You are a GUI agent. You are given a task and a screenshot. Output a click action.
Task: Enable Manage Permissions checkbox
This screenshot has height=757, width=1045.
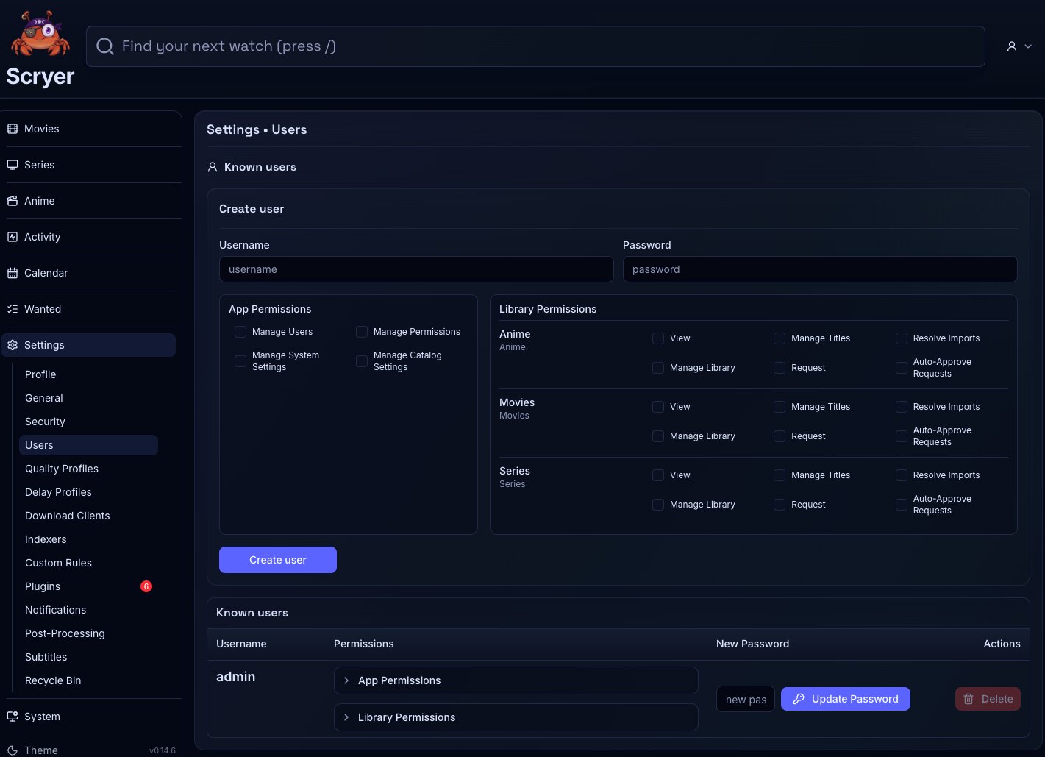[362, 332]
